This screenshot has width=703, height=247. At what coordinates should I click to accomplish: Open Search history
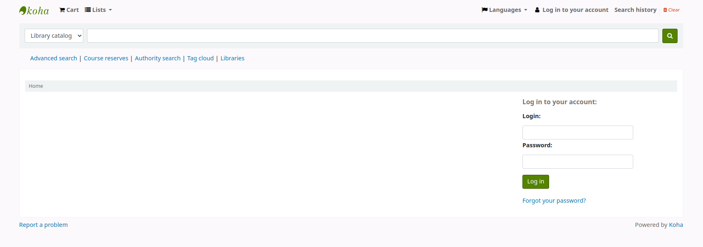635,10
